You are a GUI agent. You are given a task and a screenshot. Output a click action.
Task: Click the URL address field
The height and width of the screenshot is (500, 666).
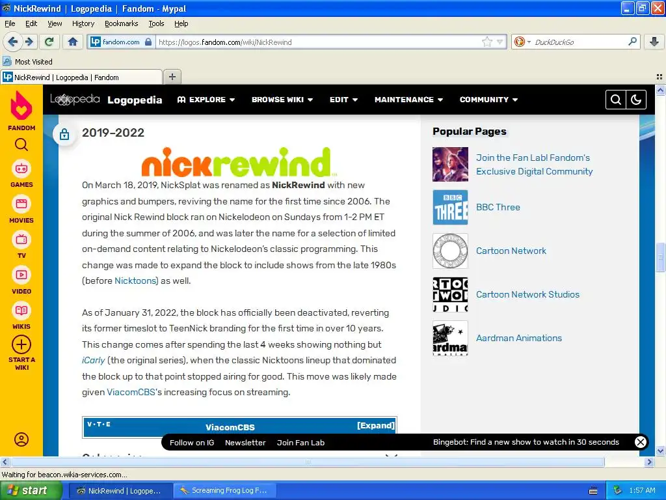click(x=319, y=42)
